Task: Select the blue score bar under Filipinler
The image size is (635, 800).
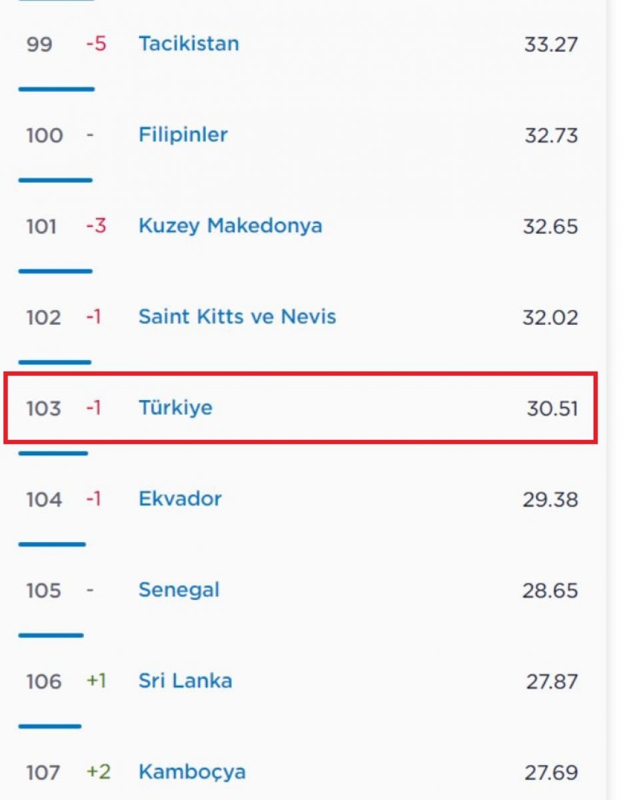Action: (x=55, y=180)
